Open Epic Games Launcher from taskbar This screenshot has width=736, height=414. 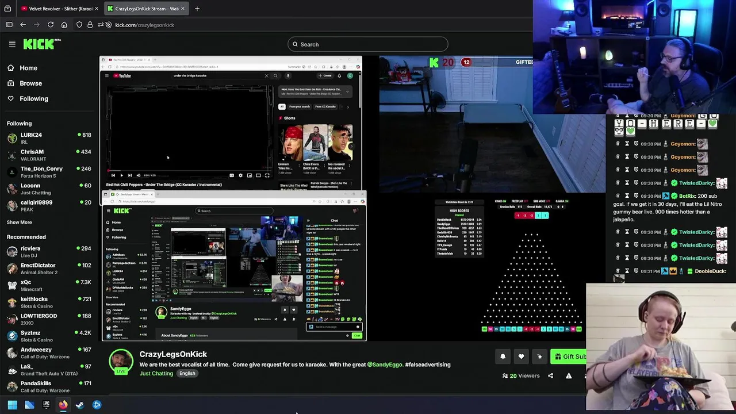[x=46, y=405]
